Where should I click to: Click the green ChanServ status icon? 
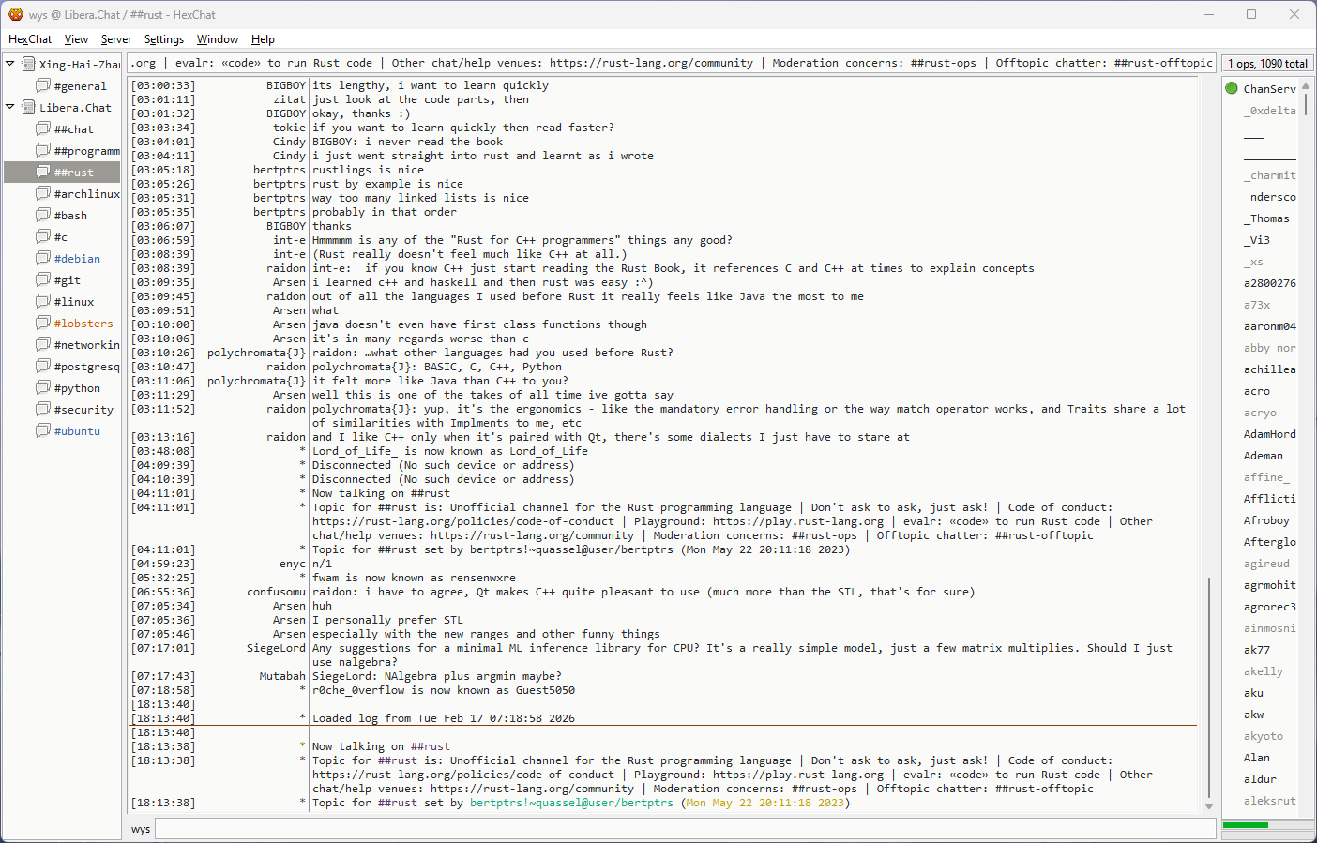(x=1232, y=88)
